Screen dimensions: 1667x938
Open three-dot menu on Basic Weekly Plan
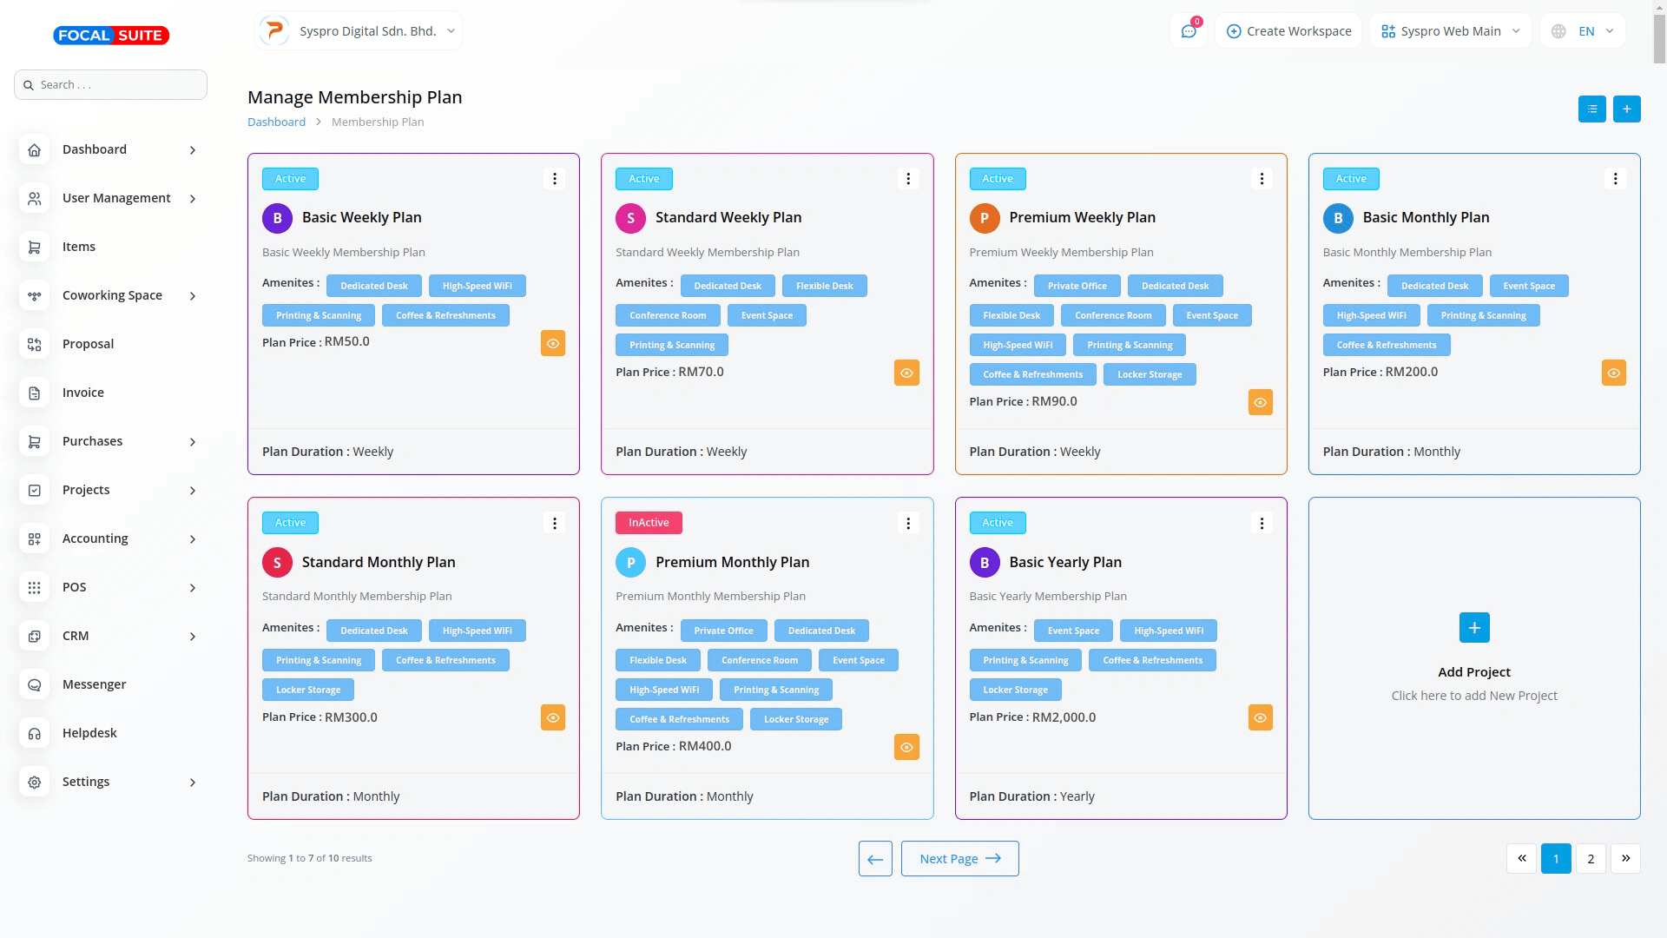point(555,179)
